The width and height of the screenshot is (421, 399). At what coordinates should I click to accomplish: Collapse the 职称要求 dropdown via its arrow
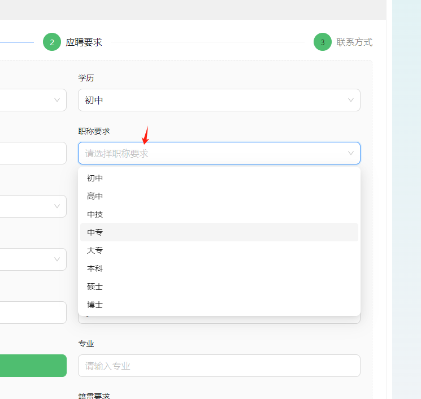[351, 153]
